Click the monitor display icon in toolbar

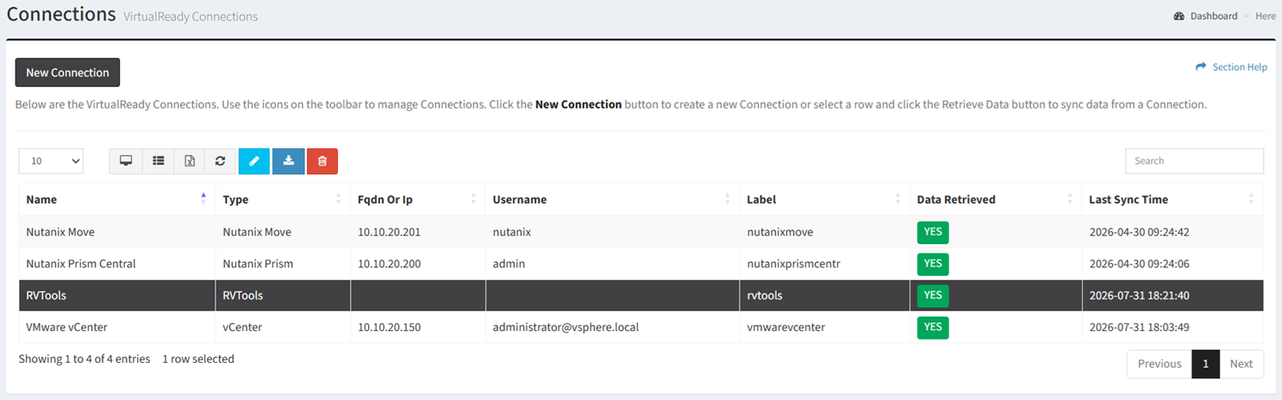(x=126, y=161)
